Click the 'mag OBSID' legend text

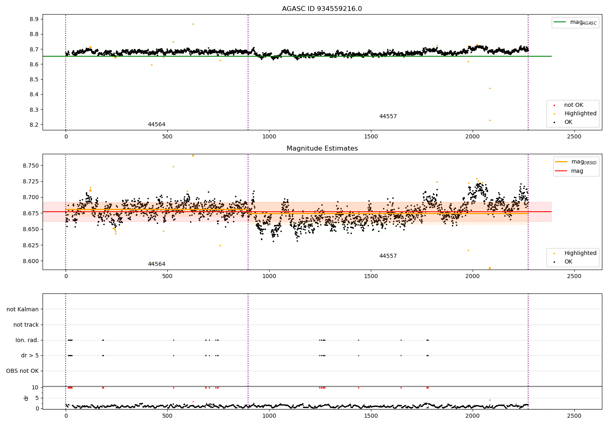pyautogui.click(x=584, y=162)
